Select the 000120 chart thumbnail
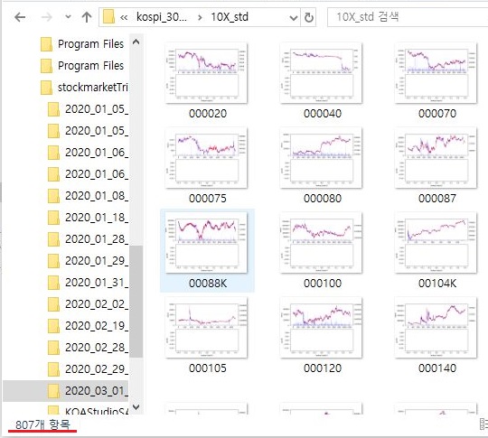488x438 pixels. tap(321, 328)
